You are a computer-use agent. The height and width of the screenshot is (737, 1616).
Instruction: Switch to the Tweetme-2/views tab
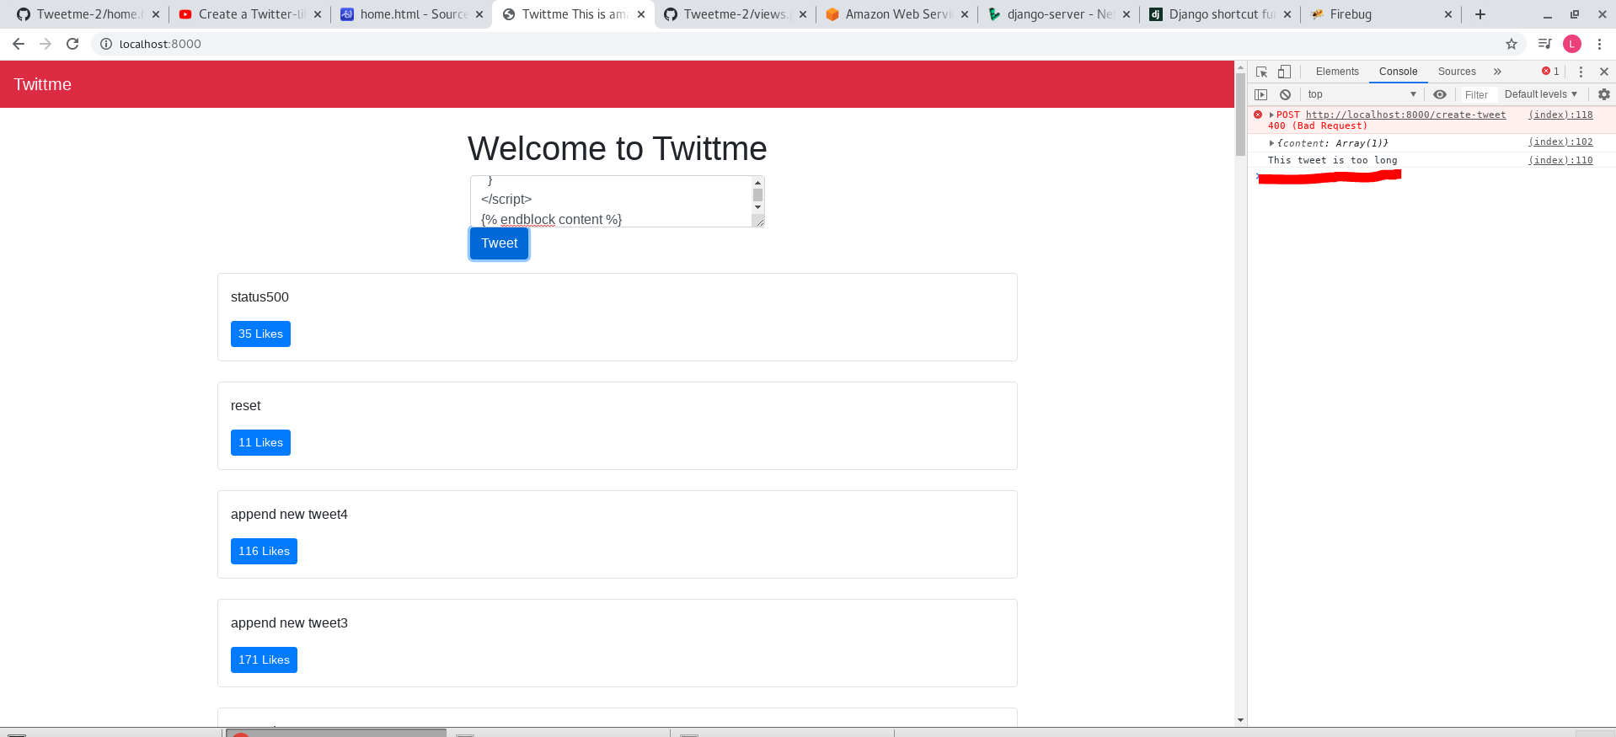click(736, 14)
